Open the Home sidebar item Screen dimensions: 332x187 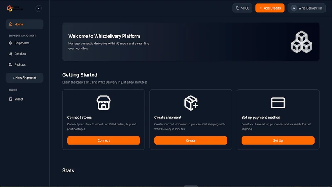(24, 24)
